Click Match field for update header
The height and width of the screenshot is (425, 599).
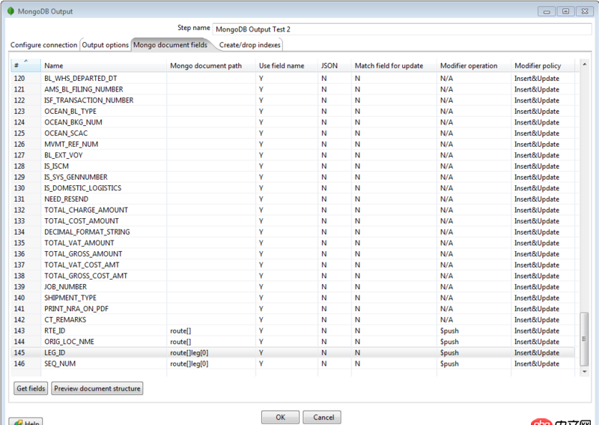click(x=394, y=65)
